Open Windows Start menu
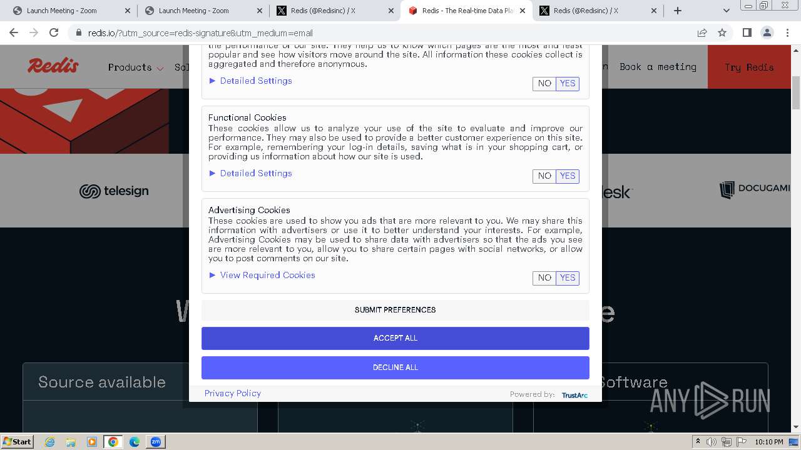 [x=18, y=441]
